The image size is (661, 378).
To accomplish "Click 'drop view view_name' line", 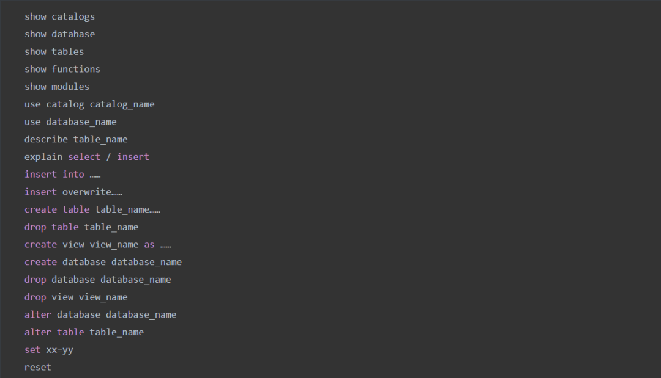I will [76, 297].
